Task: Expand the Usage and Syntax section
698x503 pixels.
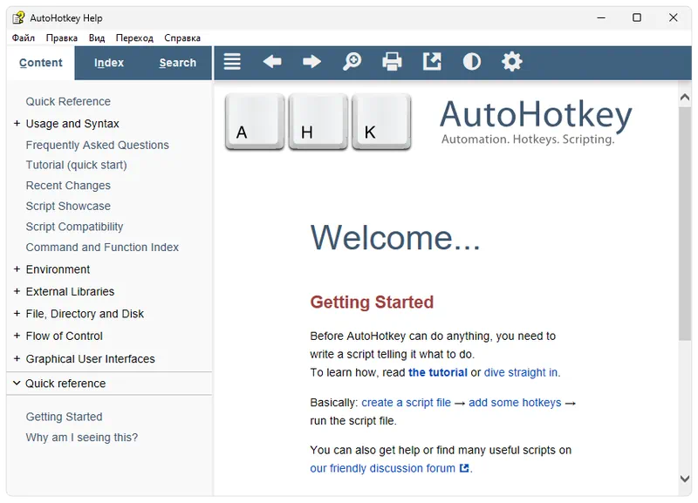Action: point(17,123)
